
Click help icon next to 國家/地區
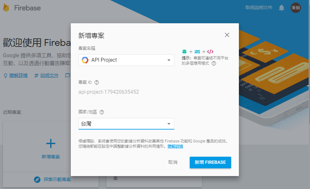102,112
